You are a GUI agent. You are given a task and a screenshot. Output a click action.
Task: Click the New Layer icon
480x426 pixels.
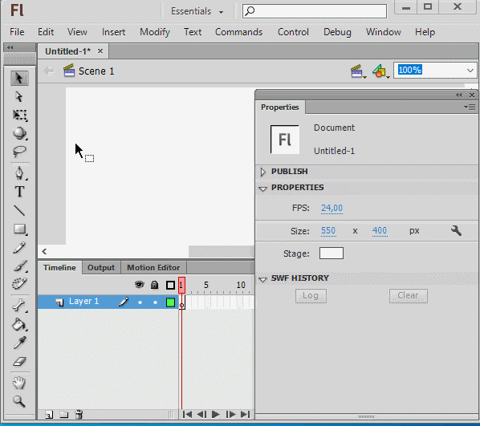click(49, 415)
